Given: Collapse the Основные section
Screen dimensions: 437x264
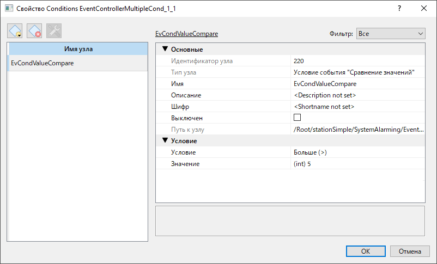Looking at the screenshot, I should coord(165,49).
